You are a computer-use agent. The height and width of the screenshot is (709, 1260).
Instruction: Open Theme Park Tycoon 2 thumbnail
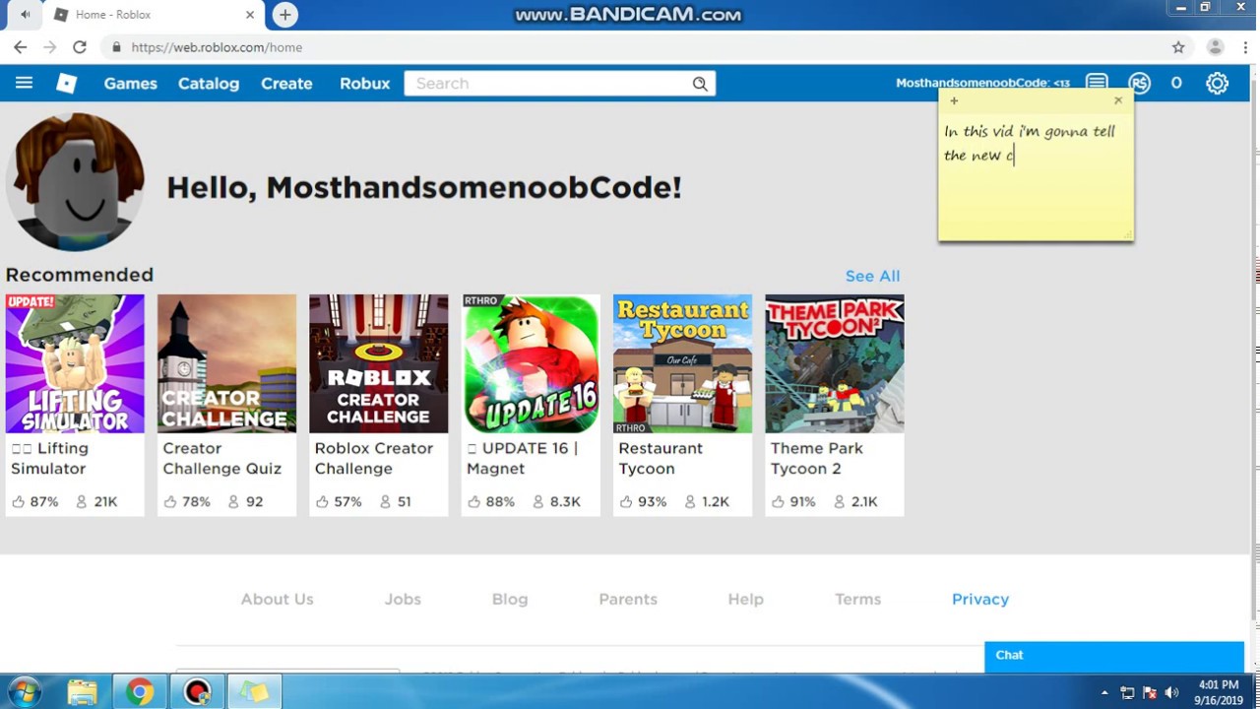tap(834, 363)
